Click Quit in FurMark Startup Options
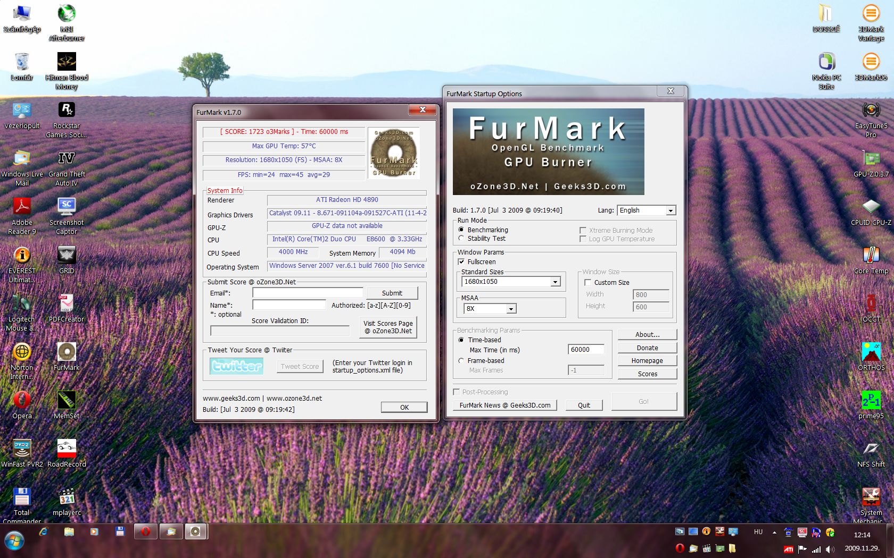Image resolution: width=894 pixels, height=558 pixels. [584, 405]
